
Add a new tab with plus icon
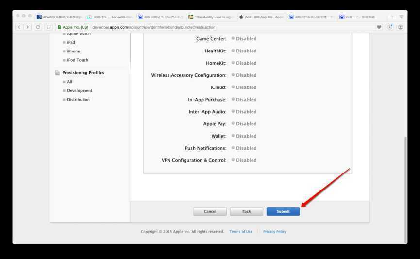coord(392,17)
